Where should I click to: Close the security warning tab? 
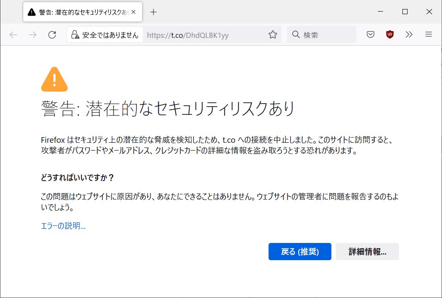pos(133,12)
